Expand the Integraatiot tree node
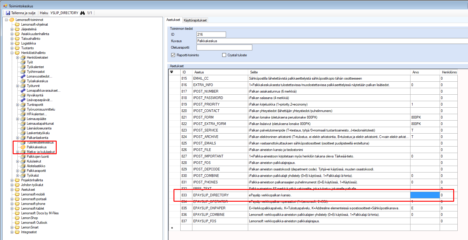The image size is (468, 240). pos(12,232)
